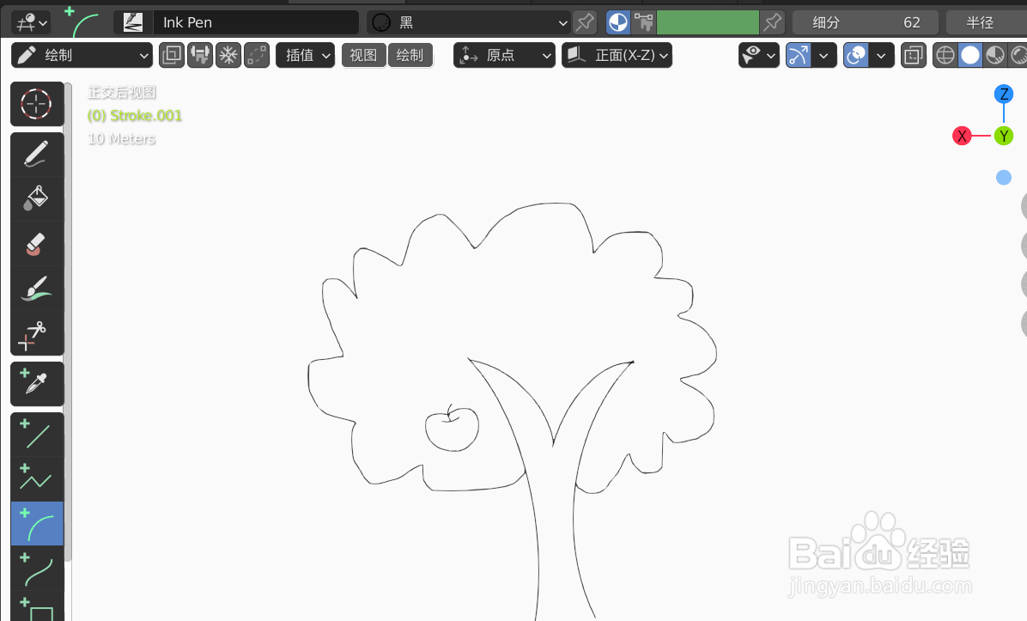Screen dimensions: 1027x621
Task: Switch to wireframe shading
Action: click(945, 55)
